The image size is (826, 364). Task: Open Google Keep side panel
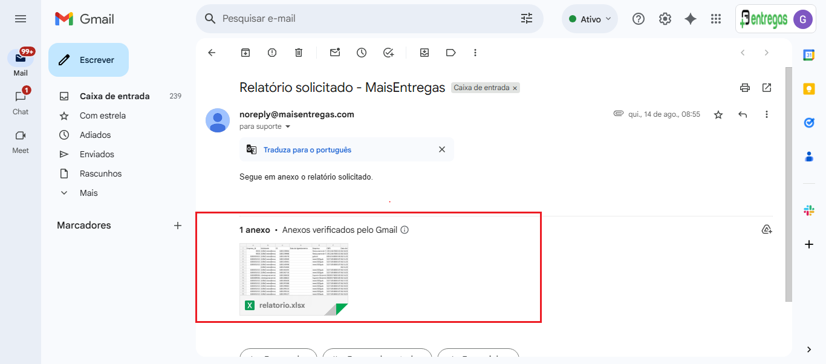809,89
